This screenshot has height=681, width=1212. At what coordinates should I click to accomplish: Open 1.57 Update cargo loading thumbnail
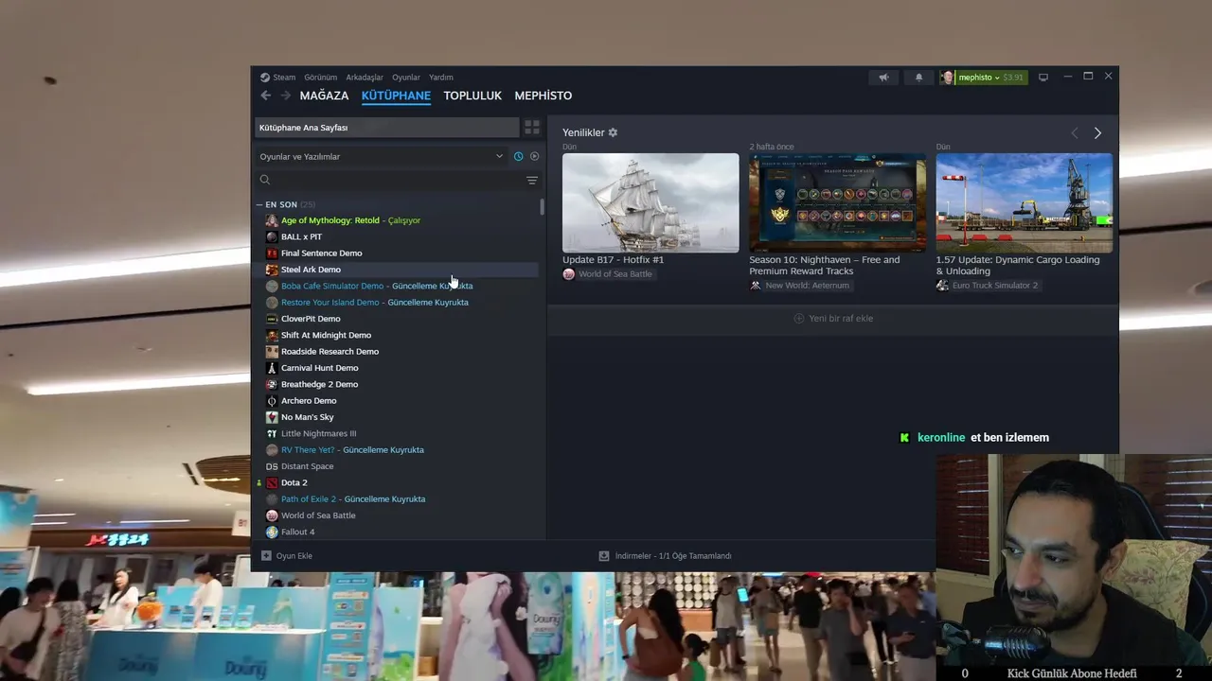1025,203
